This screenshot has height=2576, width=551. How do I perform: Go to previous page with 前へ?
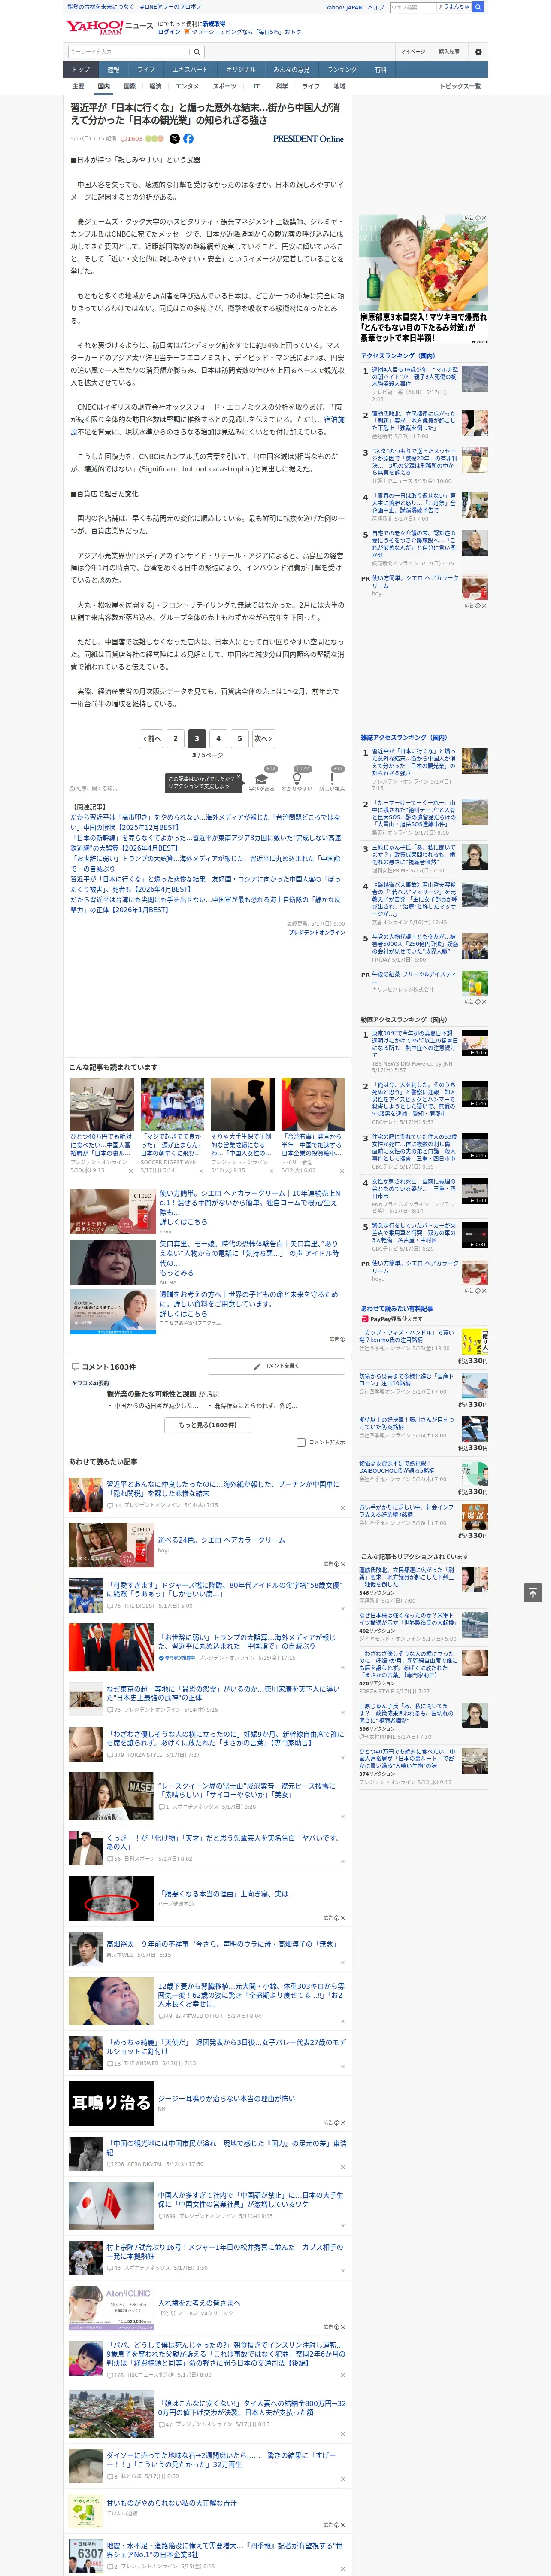pyautogui.click(x=152, y=739)
